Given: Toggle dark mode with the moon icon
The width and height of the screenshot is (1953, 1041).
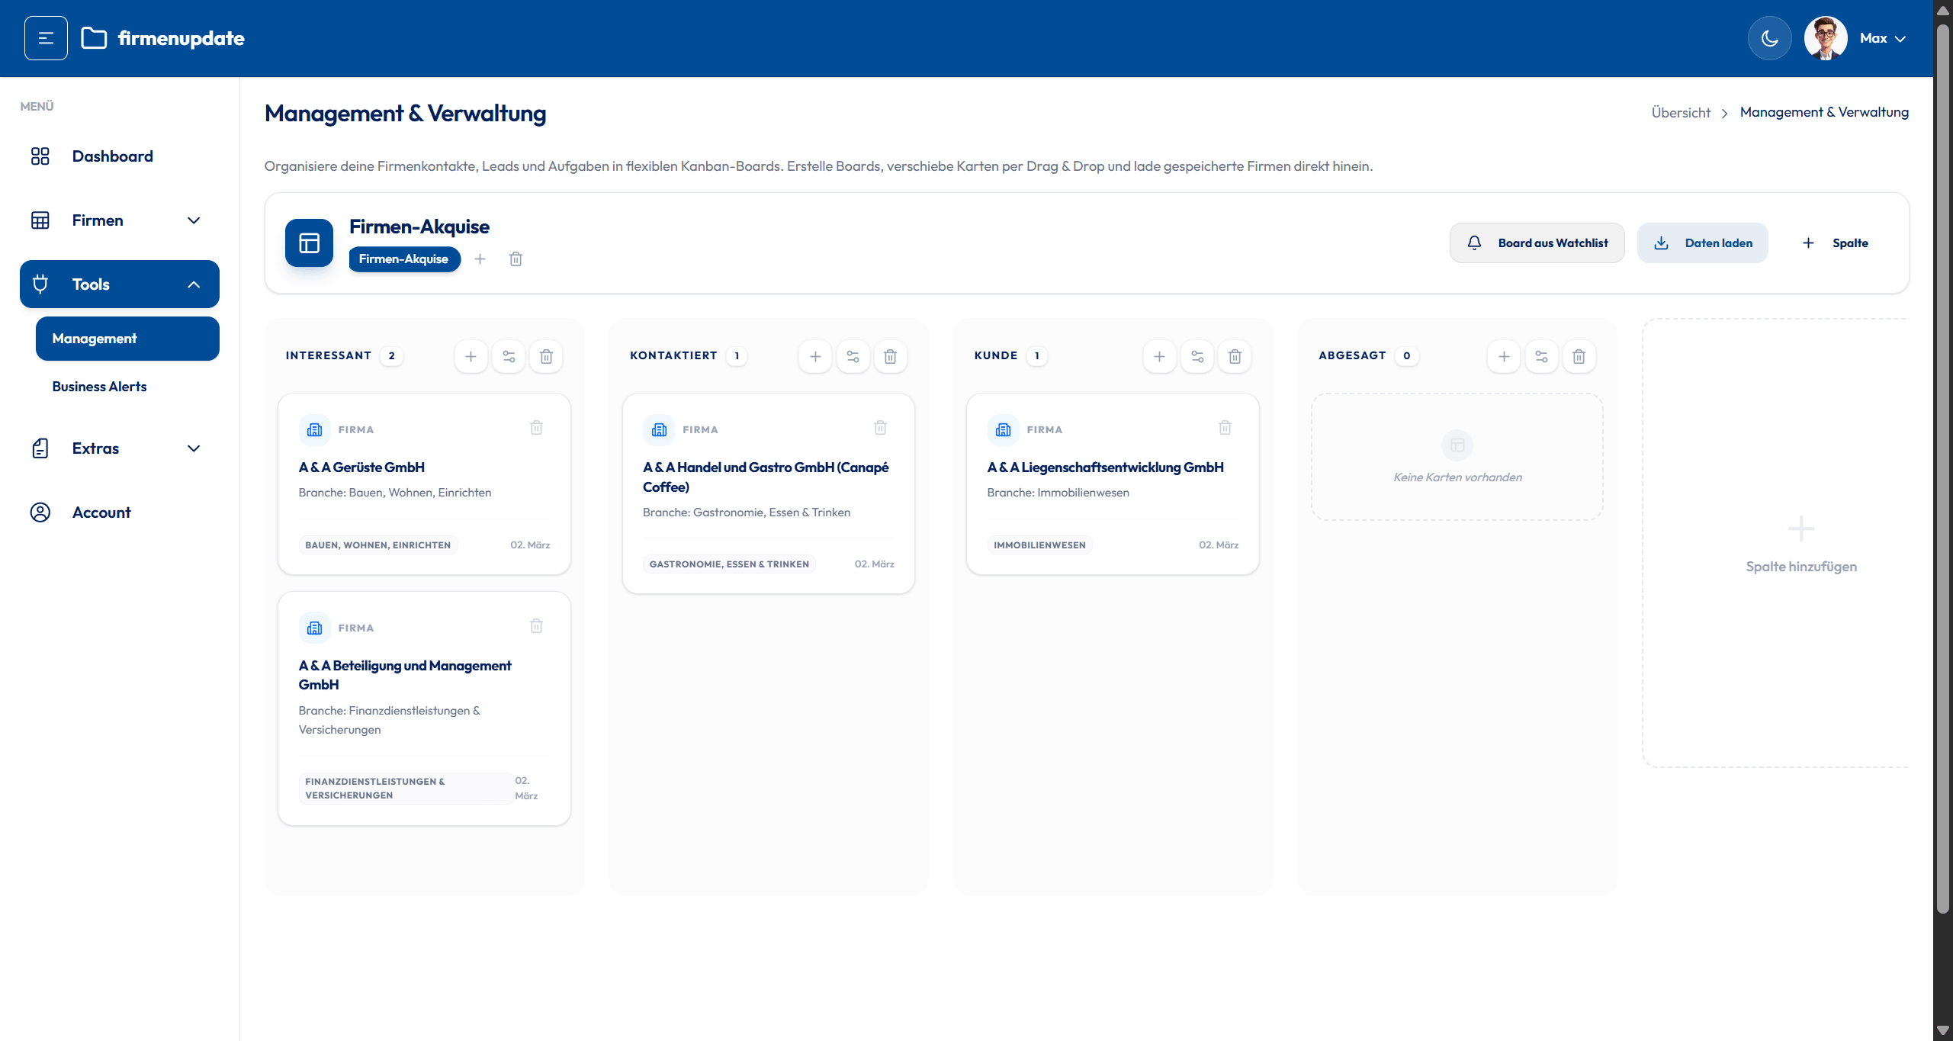Looking at the screenshot, I should [x=1770, y=37].
